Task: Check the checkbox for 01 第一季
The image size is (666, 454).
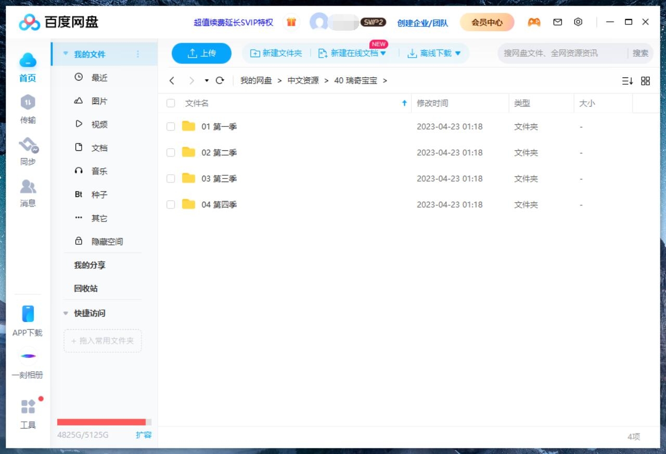Action: [171, 126]
